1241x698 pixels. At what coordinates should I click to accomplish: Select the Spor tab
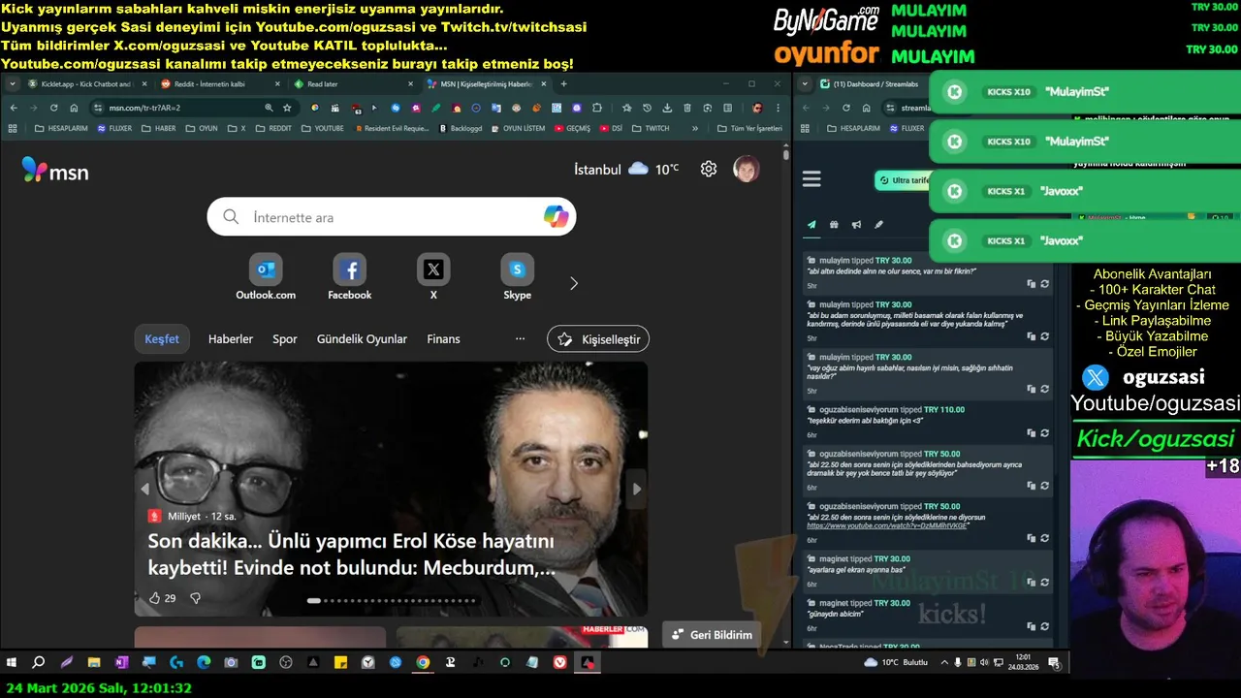click(x=285, y=339)
